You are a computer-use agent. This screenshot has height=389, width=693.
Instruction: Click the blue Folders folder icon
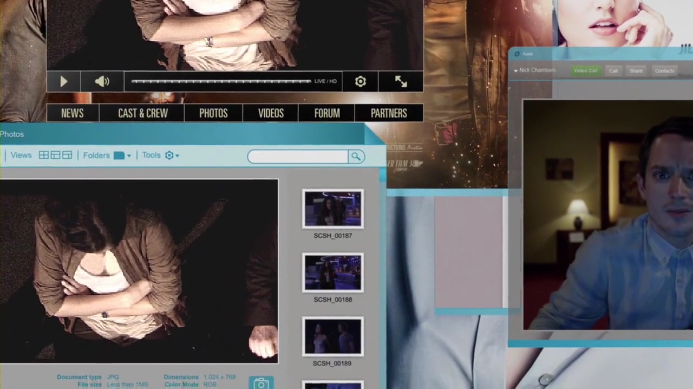point(119,155)
